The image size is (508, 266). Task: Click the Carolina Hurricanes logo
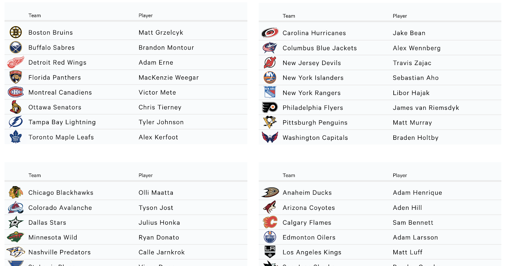click(x=270, y=33)
